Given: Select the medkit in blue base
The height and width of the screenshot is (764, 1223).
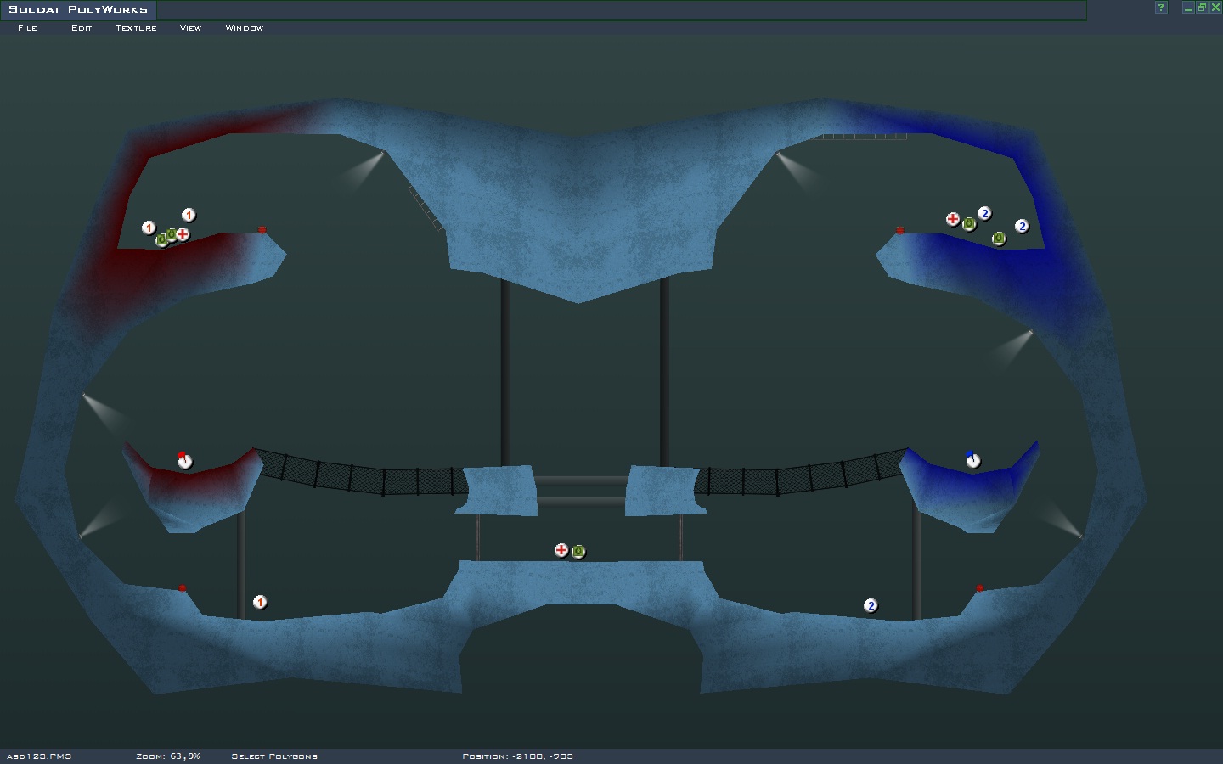Looking at the screenshot, I should click(x=953, y=219).
